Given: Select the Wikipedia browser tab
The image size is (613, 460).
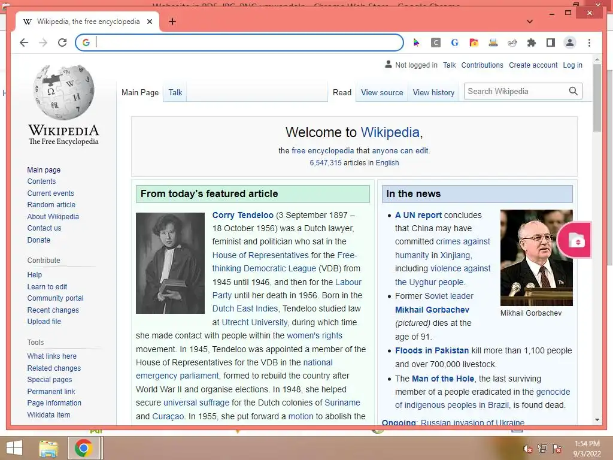Looking at the screenshot, I should (x=87, y=22).
